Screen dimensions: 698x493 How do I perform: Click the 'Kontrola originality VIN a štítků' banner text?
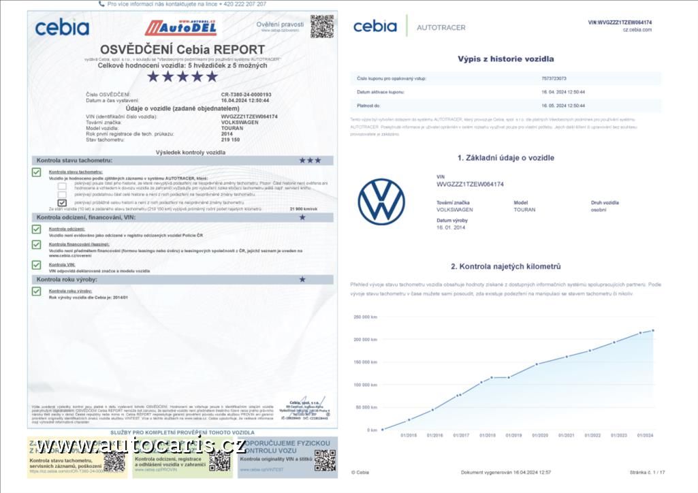pyautogui.click(x=276, y=459)
